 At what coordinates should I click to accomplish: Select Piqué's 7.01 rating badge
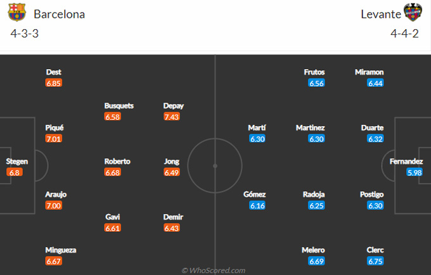(x=54, y=139)
